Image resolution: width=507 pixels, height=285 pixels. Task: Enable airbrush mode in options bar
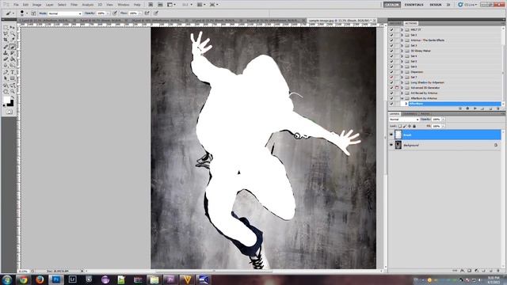pos(147,13)
